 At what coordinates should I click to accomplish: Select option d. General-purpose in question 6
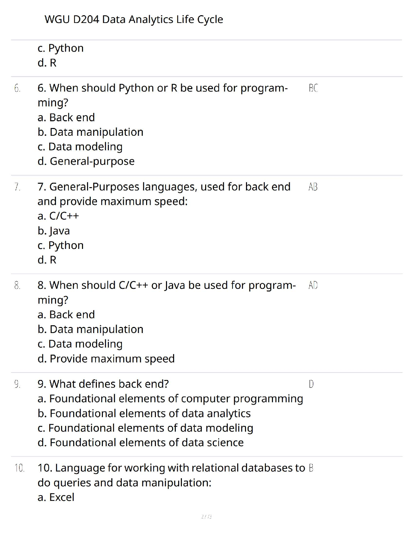[86, 161]
